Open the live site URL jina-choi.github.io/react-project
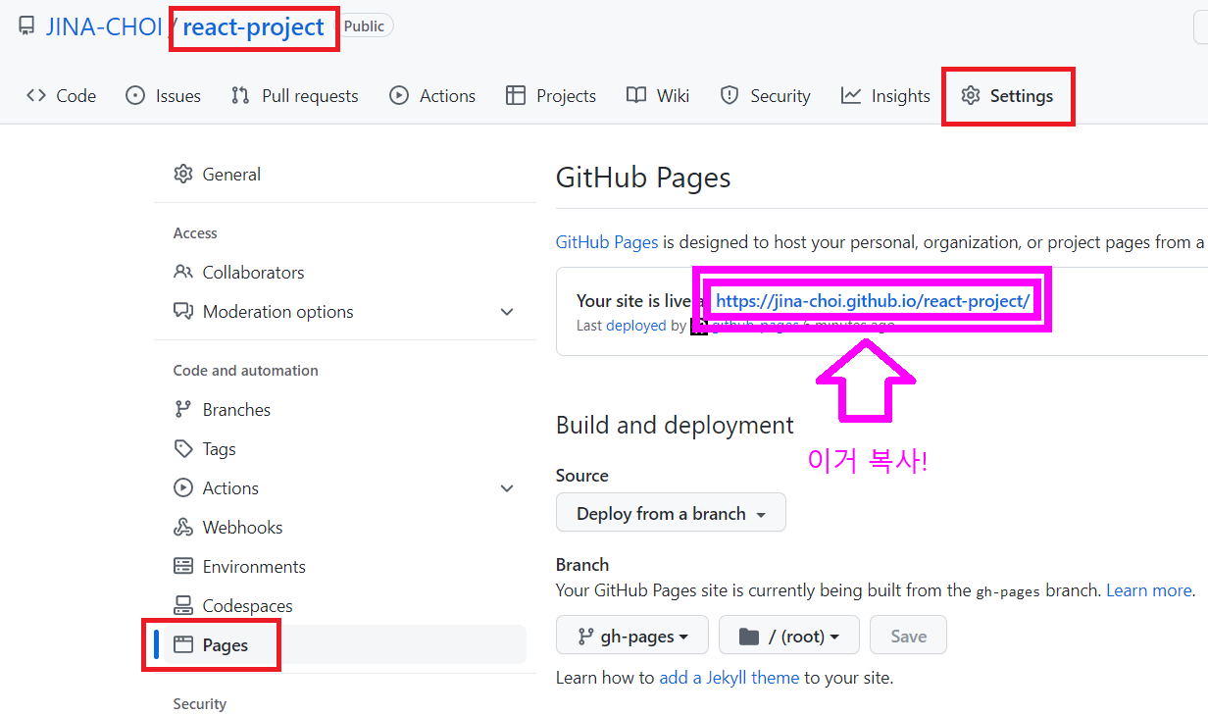This screenshot has height=715, width=1208. point(873,301)
